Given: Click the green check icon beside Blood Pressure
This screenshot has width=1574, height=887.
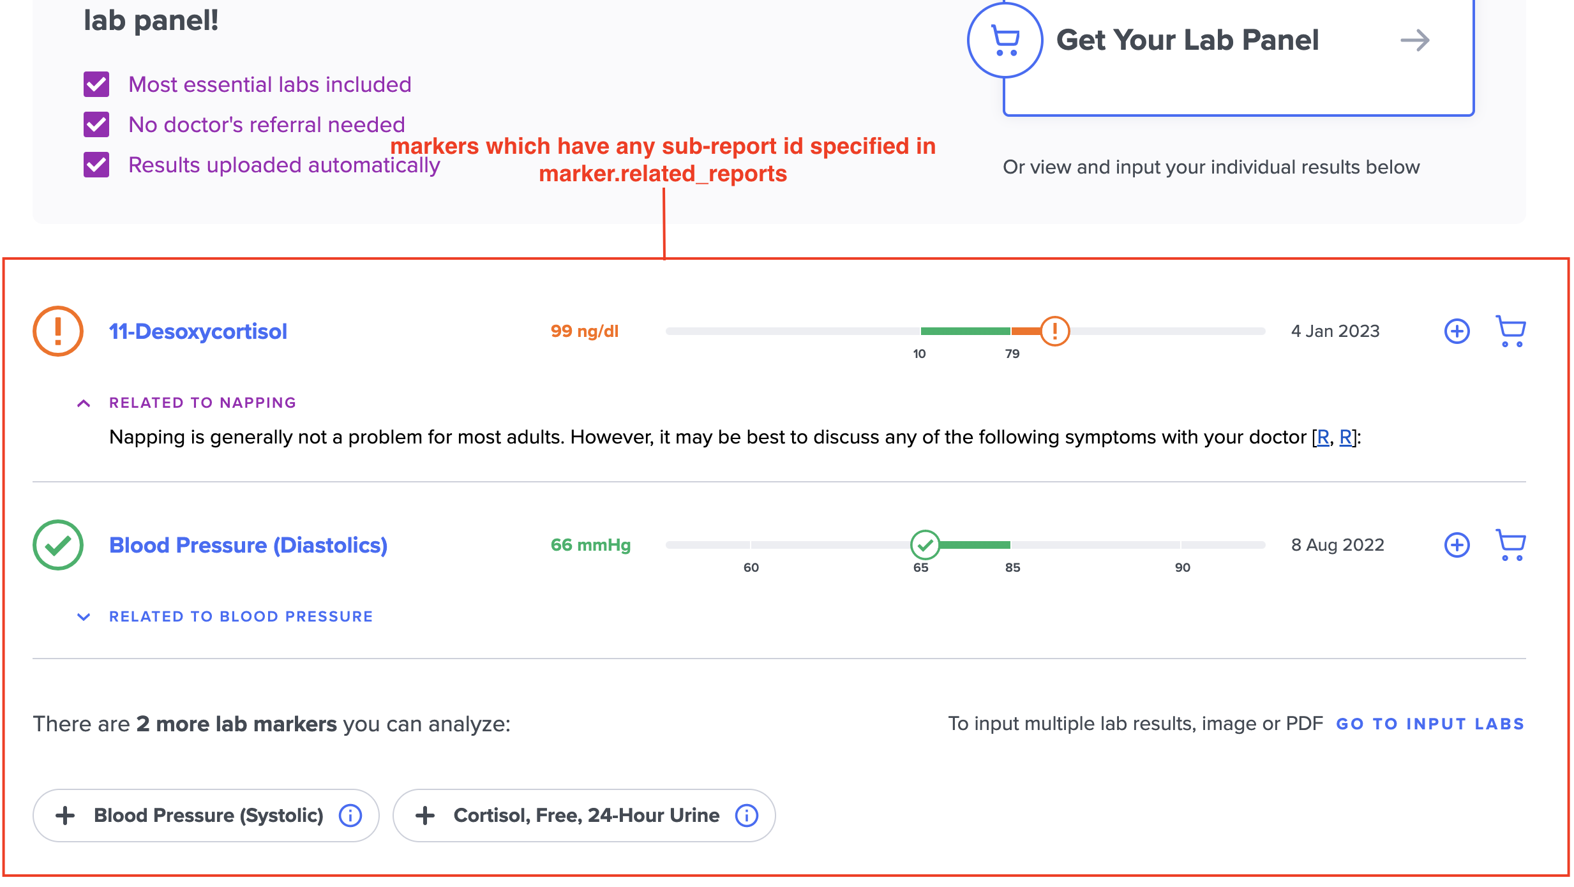Looking at the screenshot, I should point(58,545).
